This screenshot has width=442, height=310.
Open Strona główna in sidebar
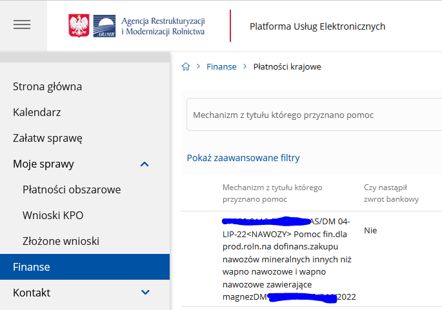[x=47, y=87]
